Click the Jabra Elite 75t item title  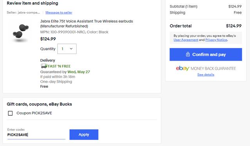click(87, 24)
